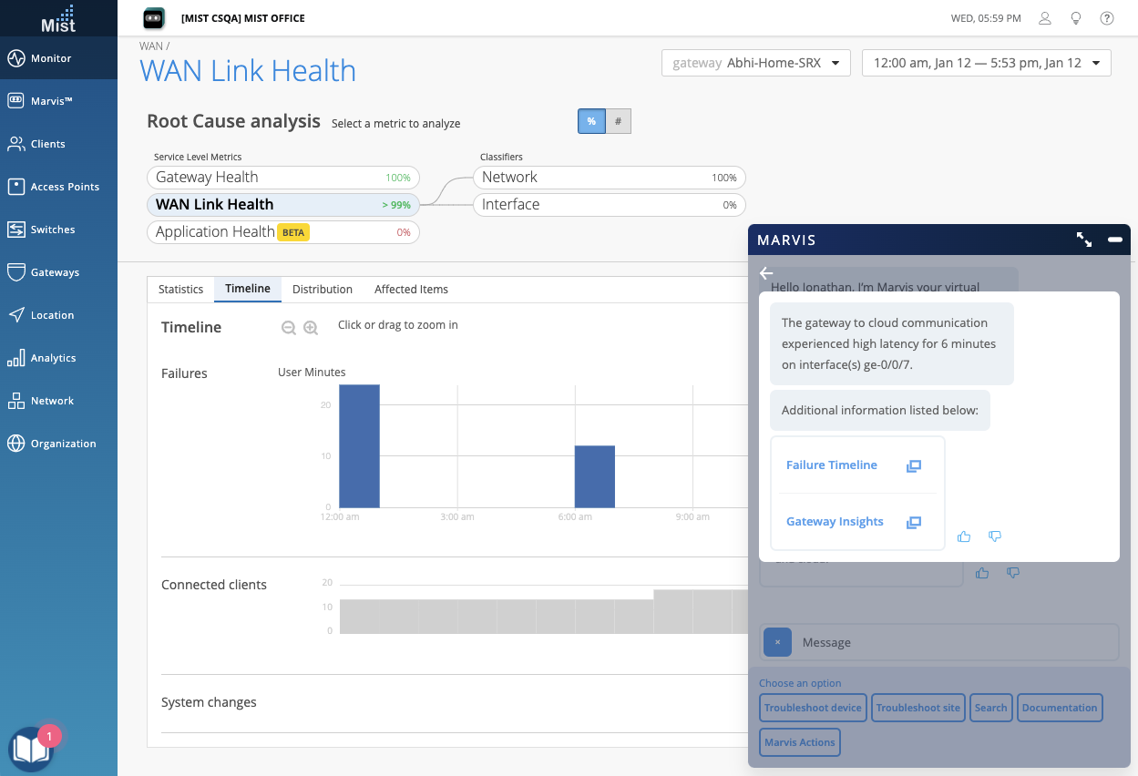Select the Affected Items tab
The image size is (1138, 776).
pyautogui.click(x=411, y=290)
